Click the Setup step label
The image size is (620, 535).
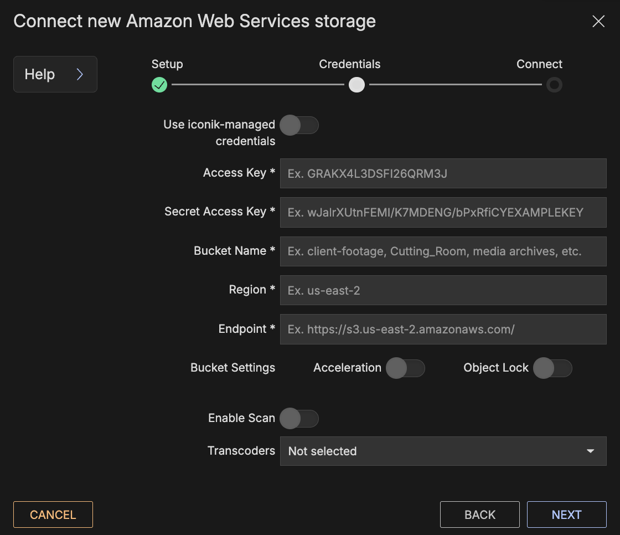pyautogui.click(x=167, y=64)
